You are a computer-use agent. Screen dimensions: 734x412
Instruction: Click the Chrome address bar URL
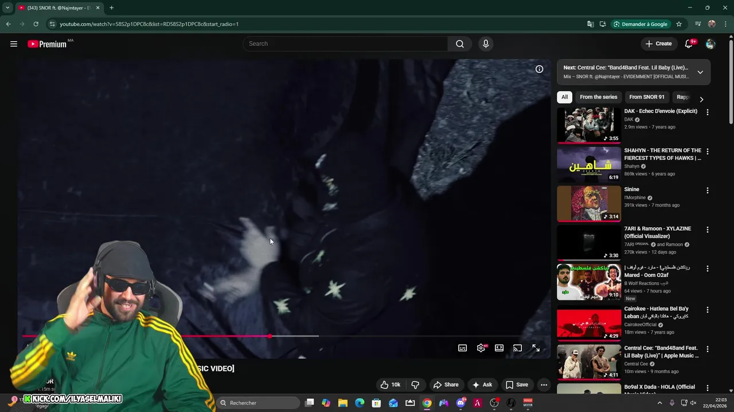pyautogui.click(x=149, y=24)
